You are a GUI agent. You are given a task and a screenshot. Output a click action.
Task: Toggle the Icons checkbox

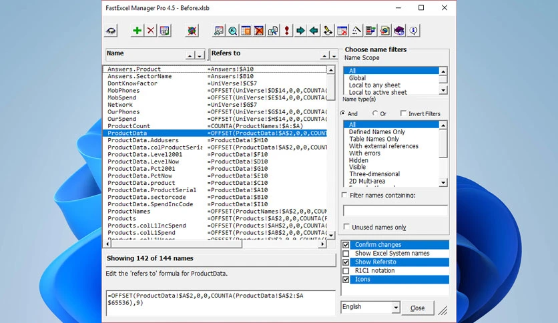[x=346, y=280]
